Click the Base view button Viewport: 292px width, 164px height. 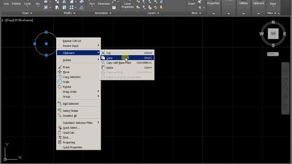(x=273, y=4)
